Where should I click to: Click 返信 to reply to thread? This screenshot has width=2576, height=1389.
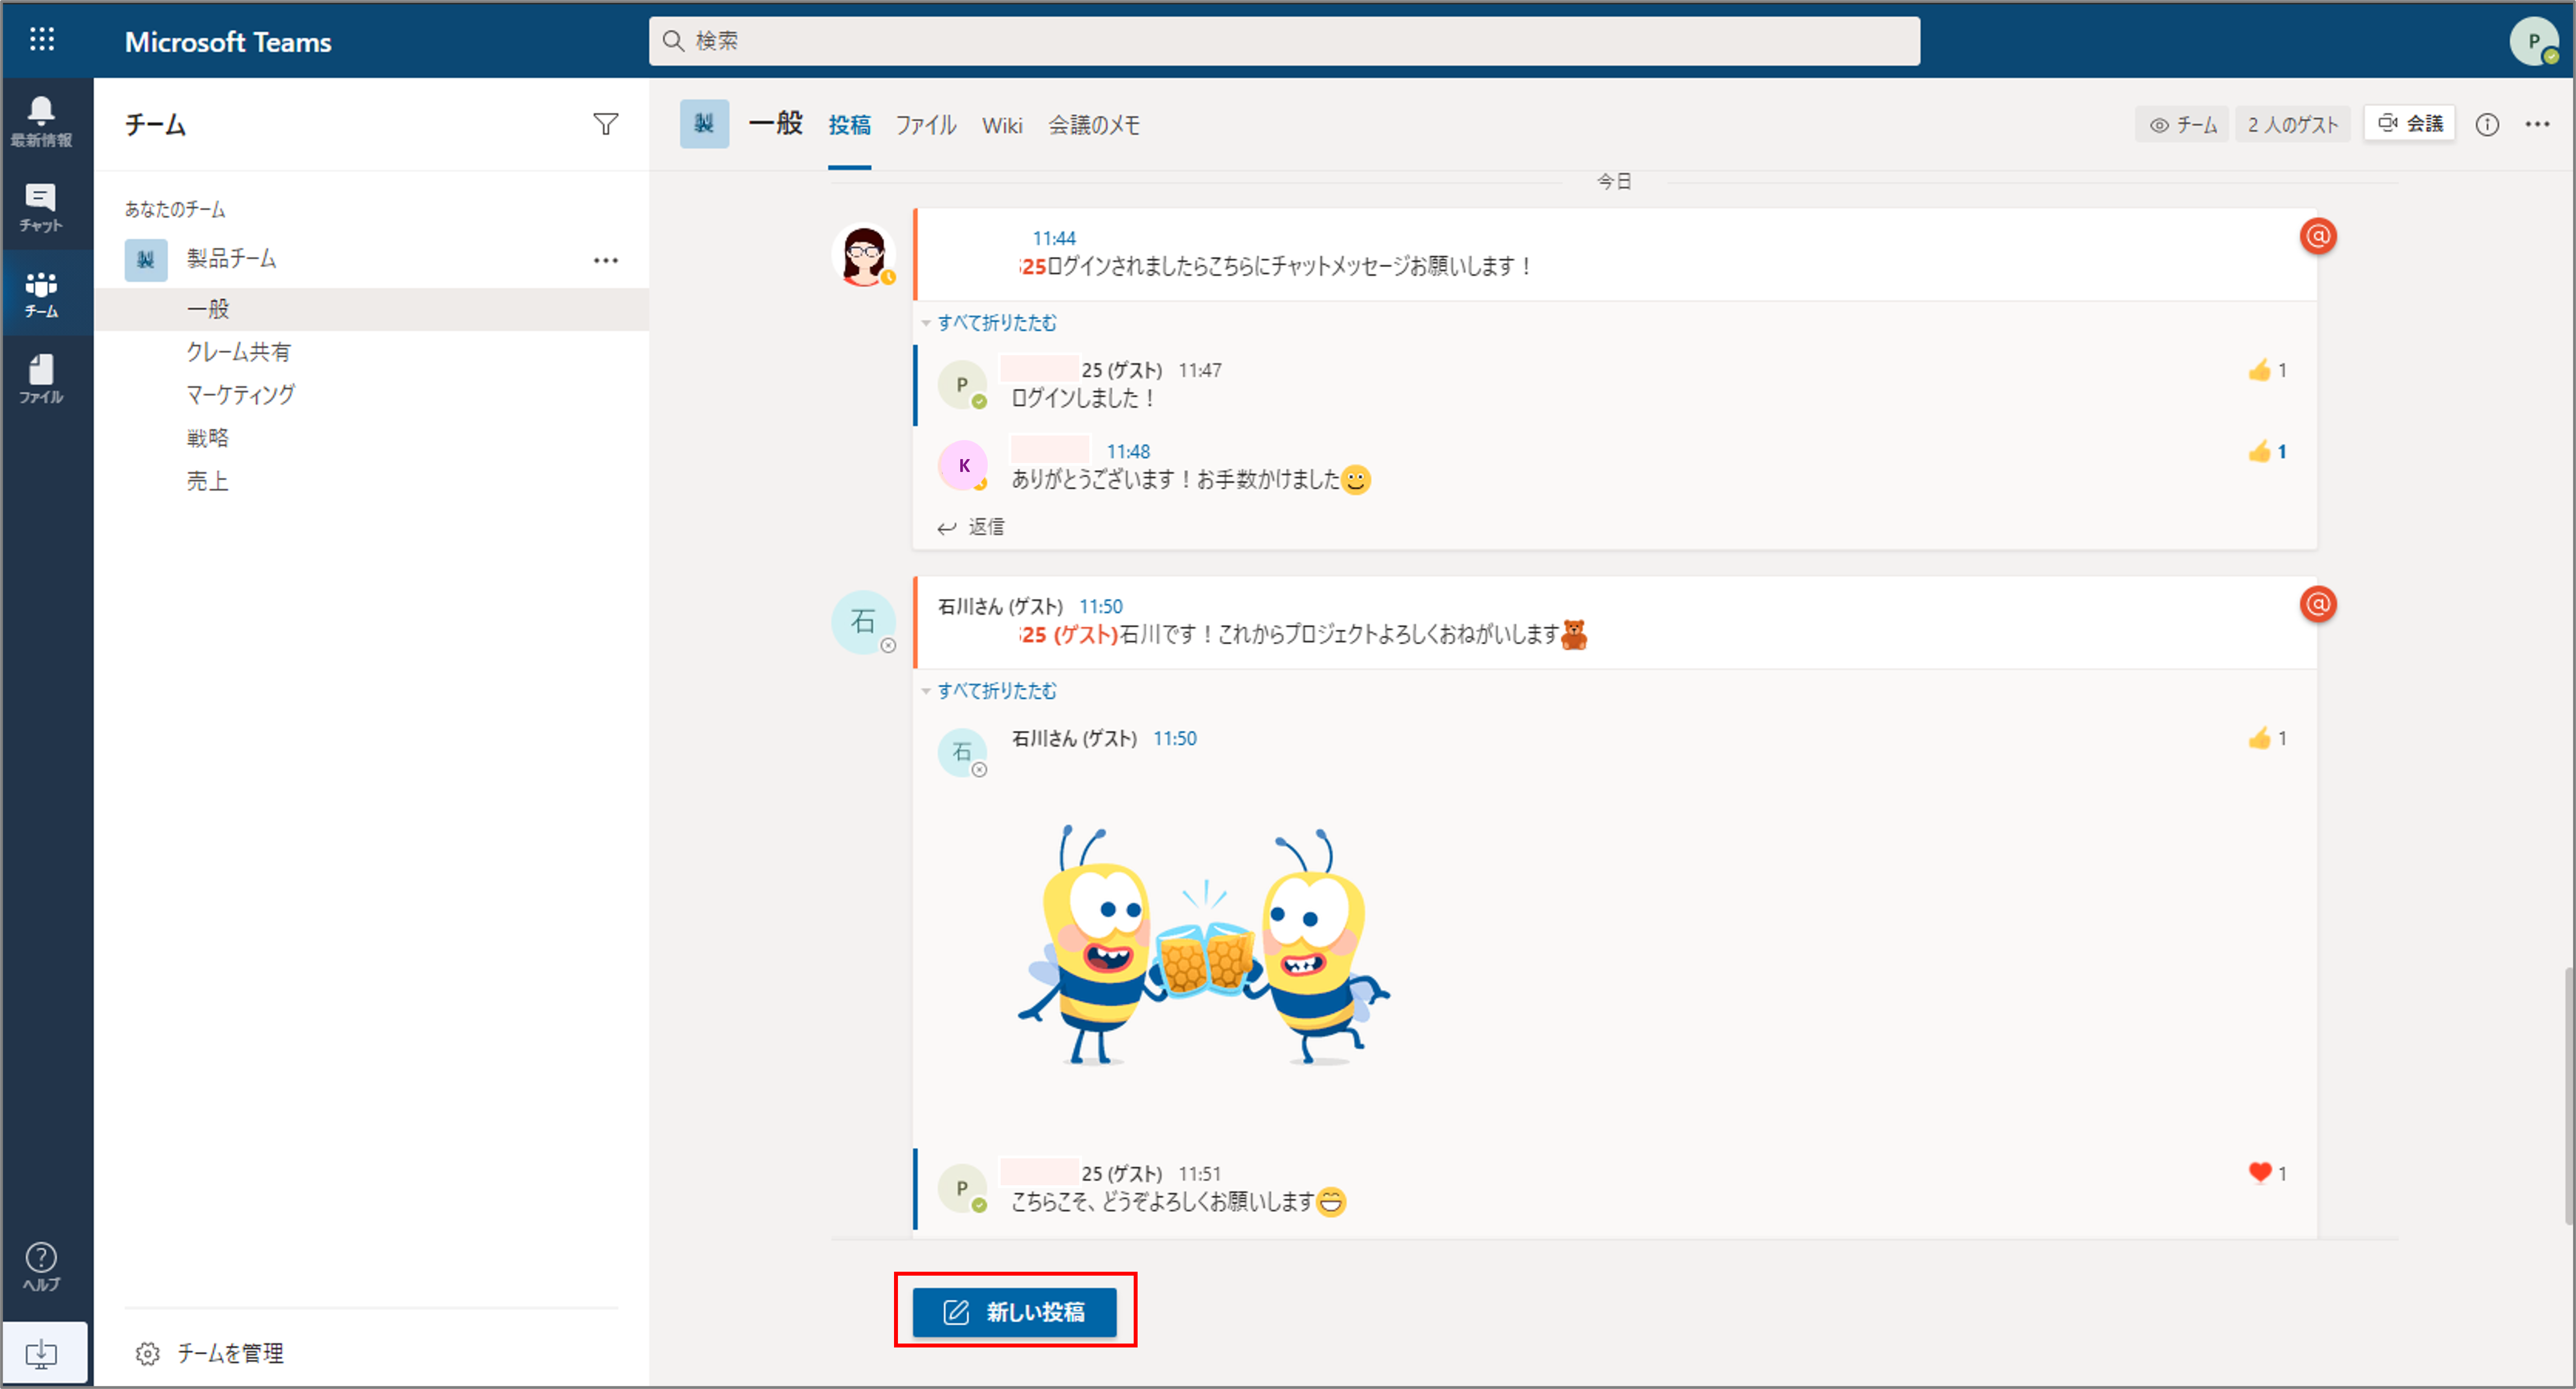tap(971, 527)
